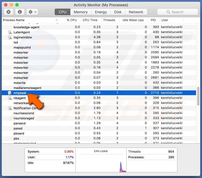Click the User 1.17% value

pyautogui.click(x=70, y=157)
